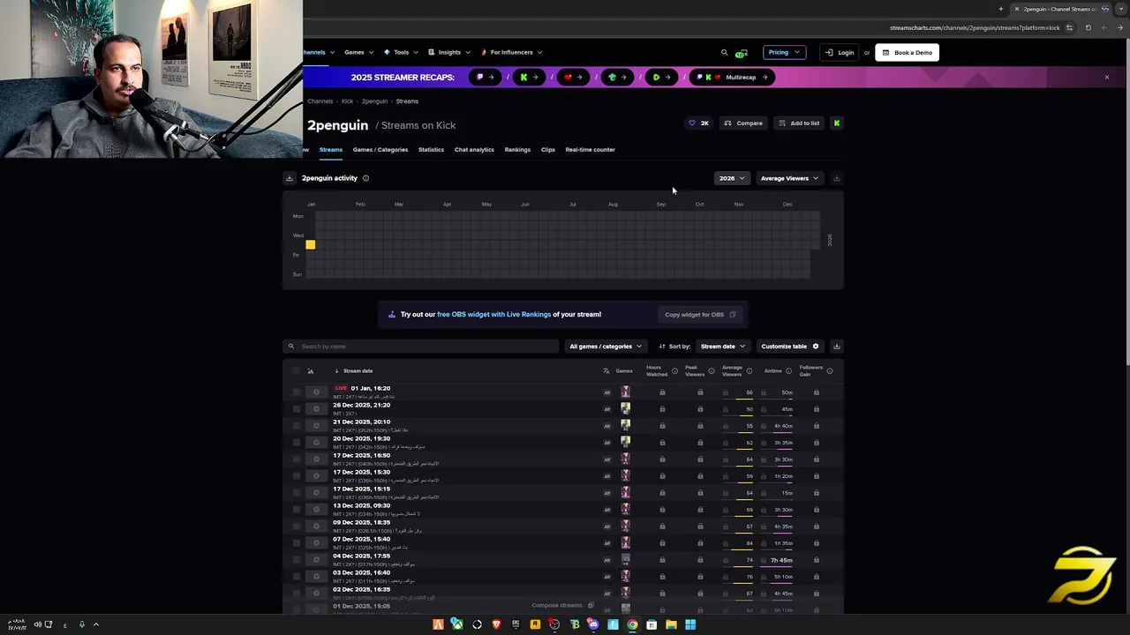Click the green Kick platform icon button

836,123
